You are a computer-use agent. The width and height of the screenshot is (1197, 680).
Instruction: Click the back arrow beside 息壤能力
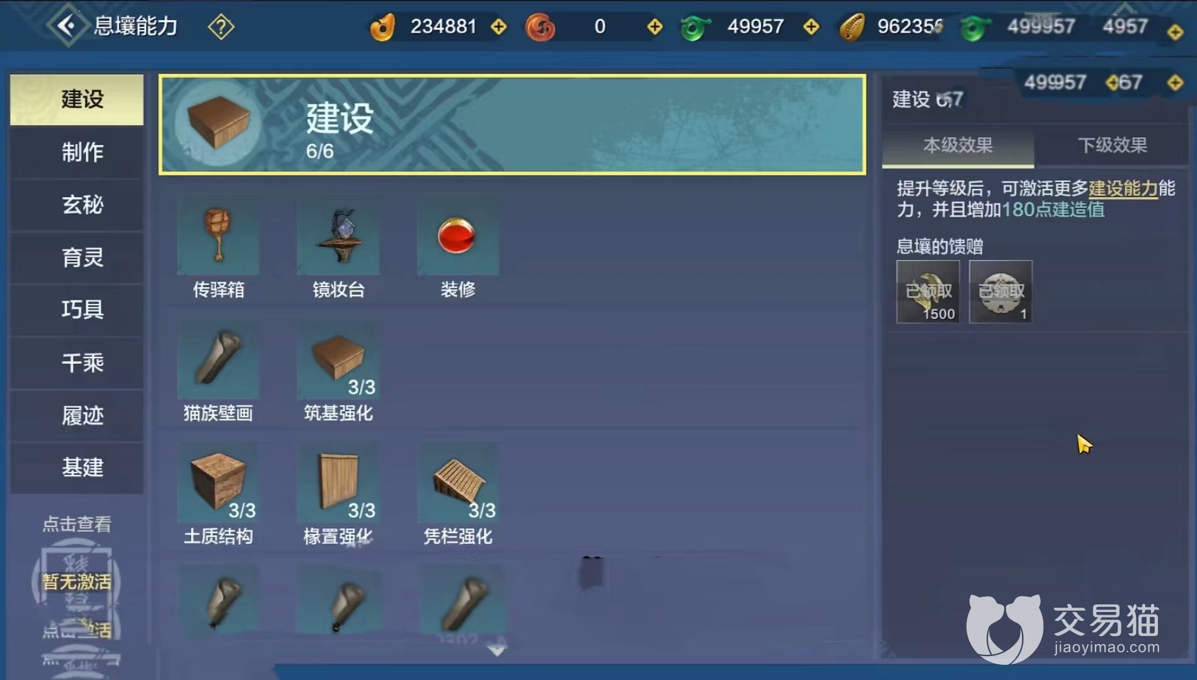(x=67, y=26)
